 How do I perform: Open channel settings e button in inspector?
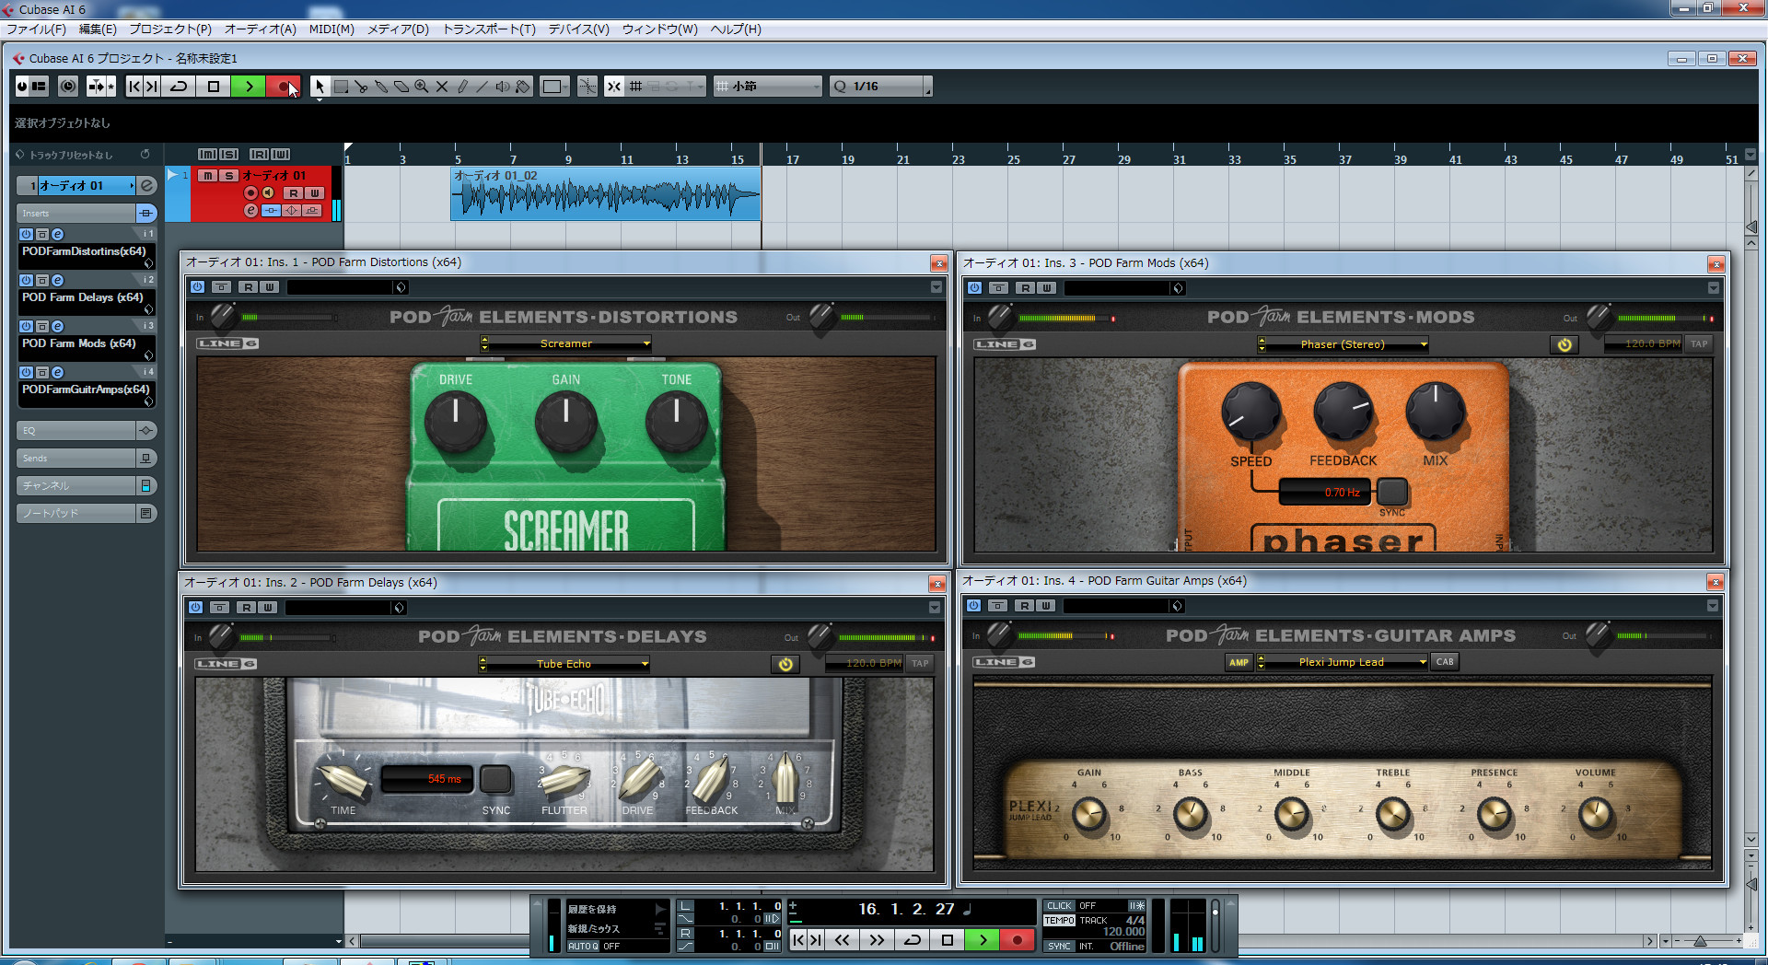pyautogui.click(x=147, y=186)
